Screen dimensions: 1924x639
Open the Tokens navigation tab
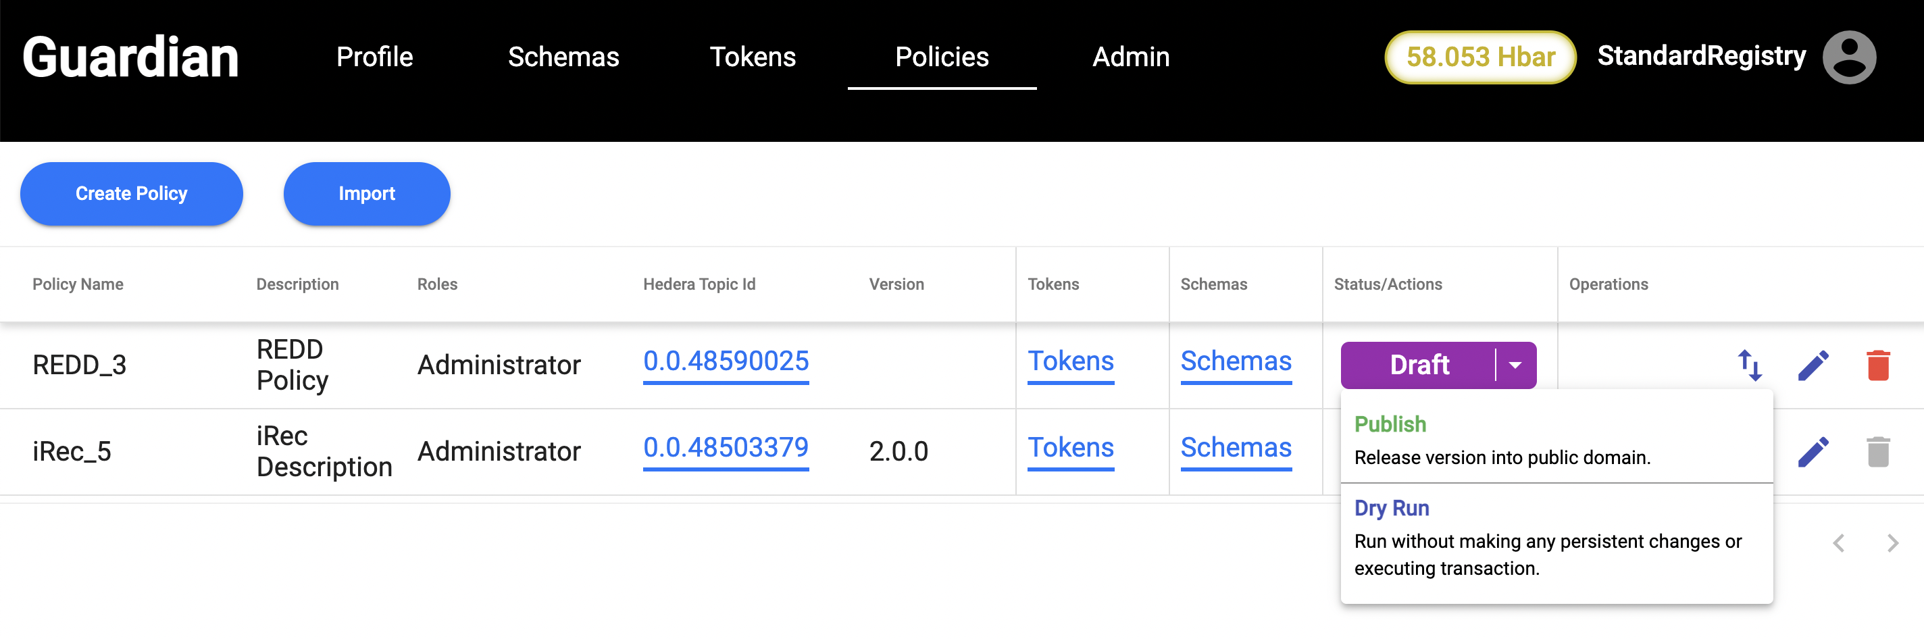tap(752, 57)
